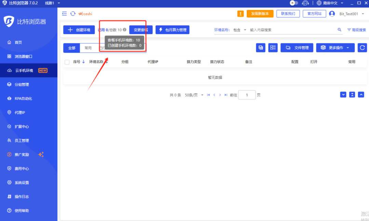Open the 更多操作 dropdown
Screen dimensions: 369x221
coord(335,47)
